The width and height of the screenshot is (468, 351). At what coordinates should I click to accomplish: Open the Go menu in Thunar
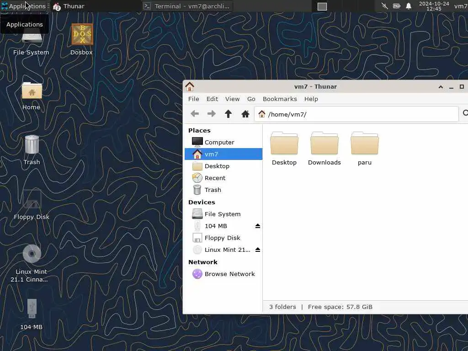[251, 99]
